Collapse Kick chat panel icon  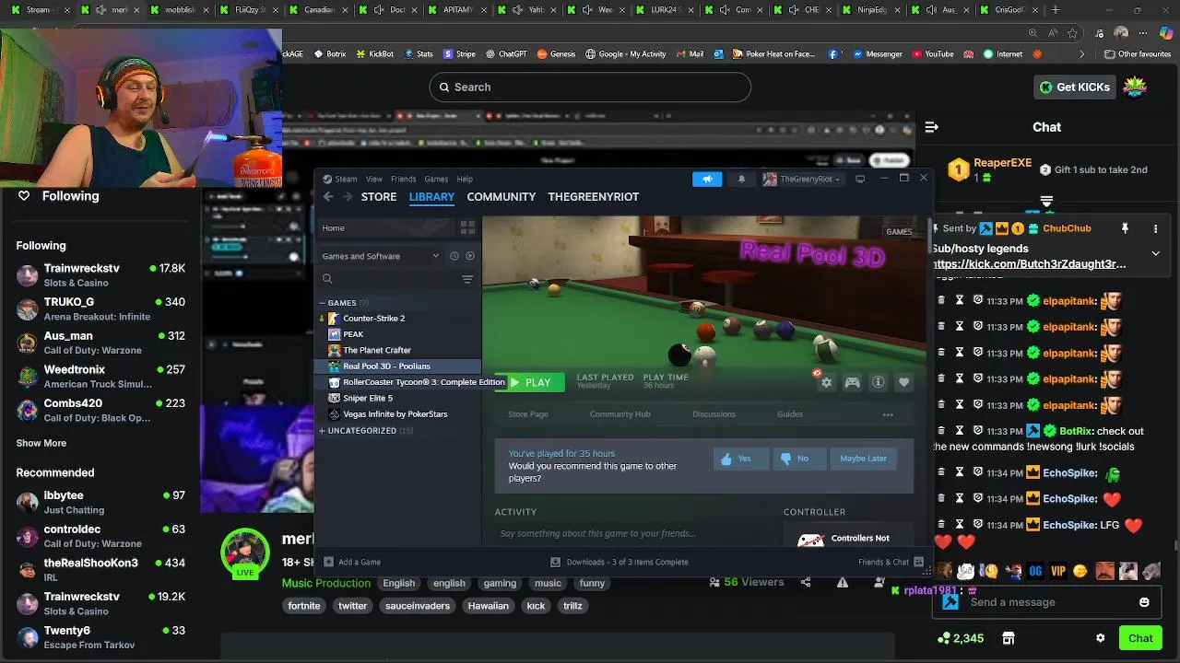(x=931, y=127)
